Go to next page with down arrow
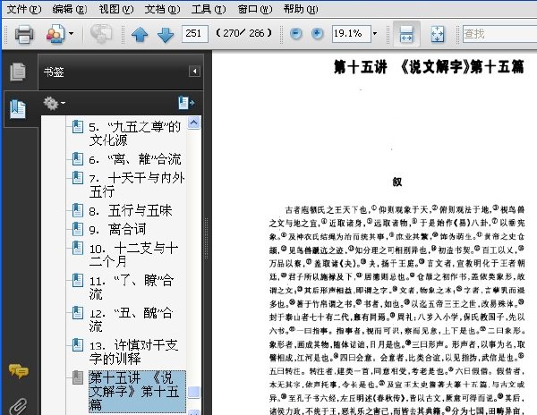This screenshot has height=415, width=537. point(166,35)
